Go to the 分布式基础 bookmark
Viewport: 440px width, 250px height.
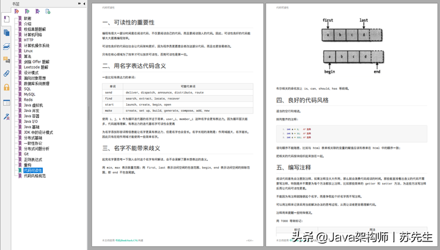point(33,138)
